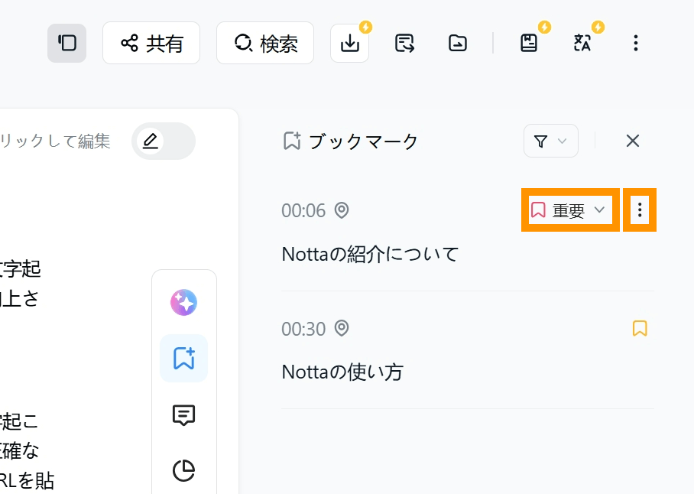Close the ブックマーク panel
694x494 pixels.
coord(633,141)
